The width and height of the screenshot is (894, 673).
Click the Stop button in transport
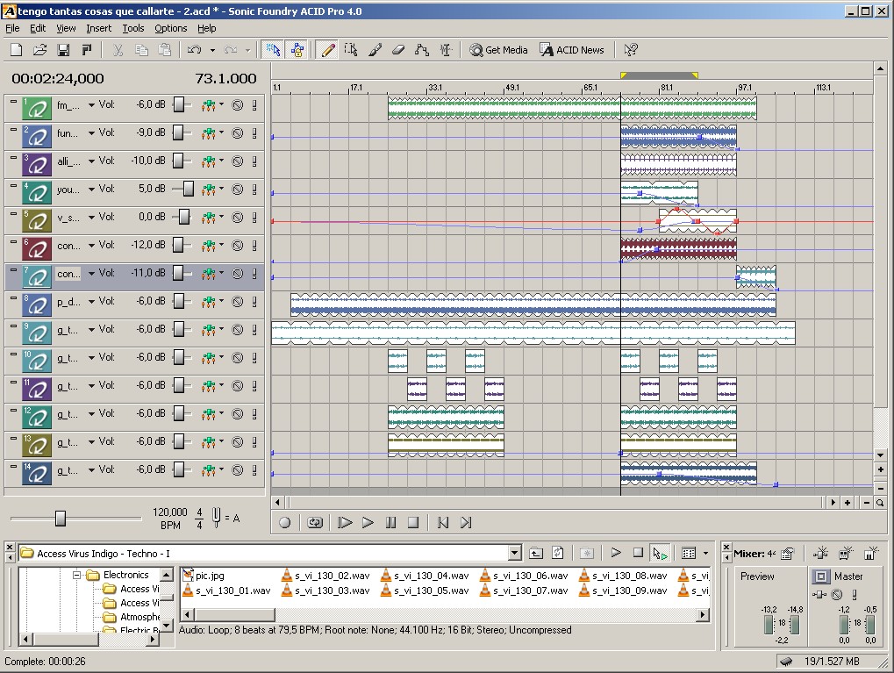click(413, 522)
